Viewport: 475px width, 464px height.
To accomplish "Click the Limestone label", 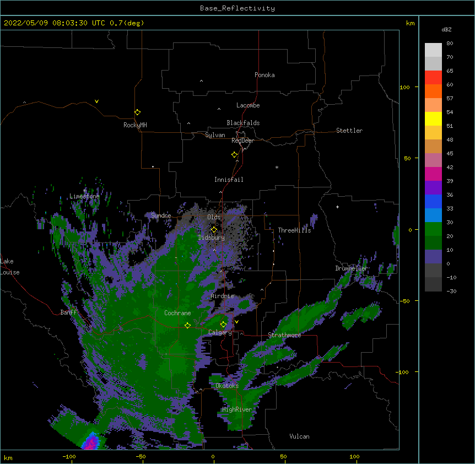I will (x=84, y=196).
